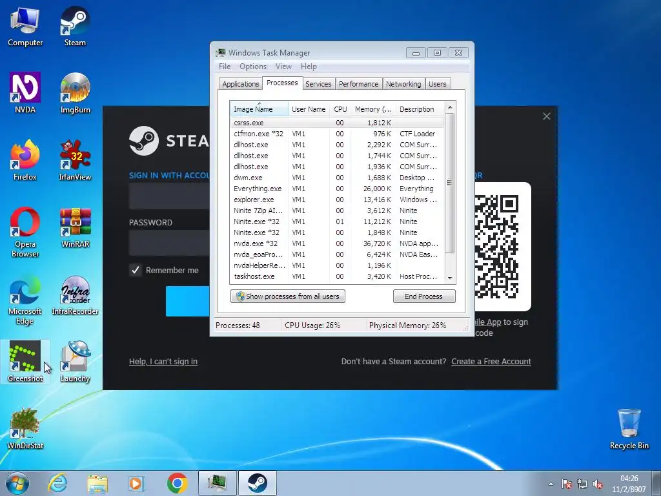Open the View menu in Task Manager
This screenshot has width=661, height=496.
(283, 67)
